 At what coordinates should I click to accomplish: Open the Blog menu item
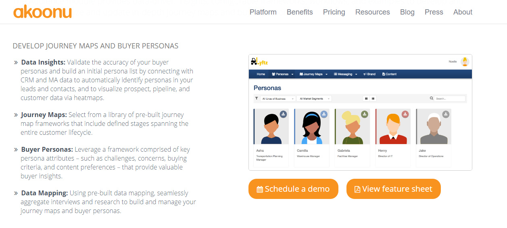pyautogui.click(x=407, y=12)
